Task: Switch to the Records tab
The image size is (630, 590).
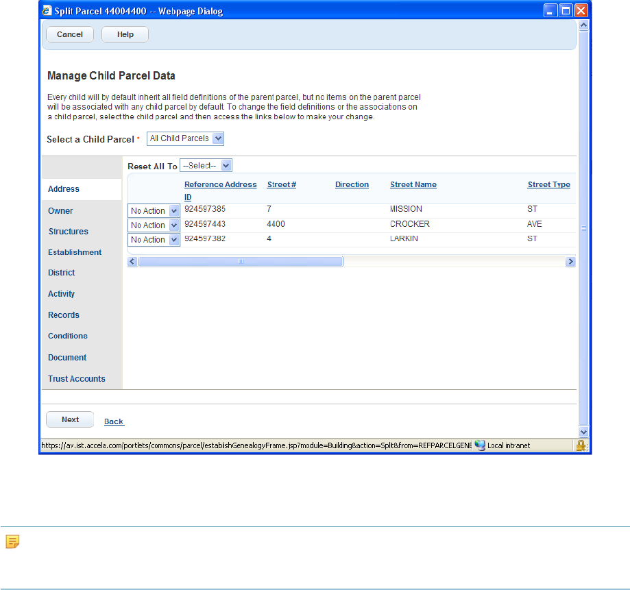Action: coord(64,315)
